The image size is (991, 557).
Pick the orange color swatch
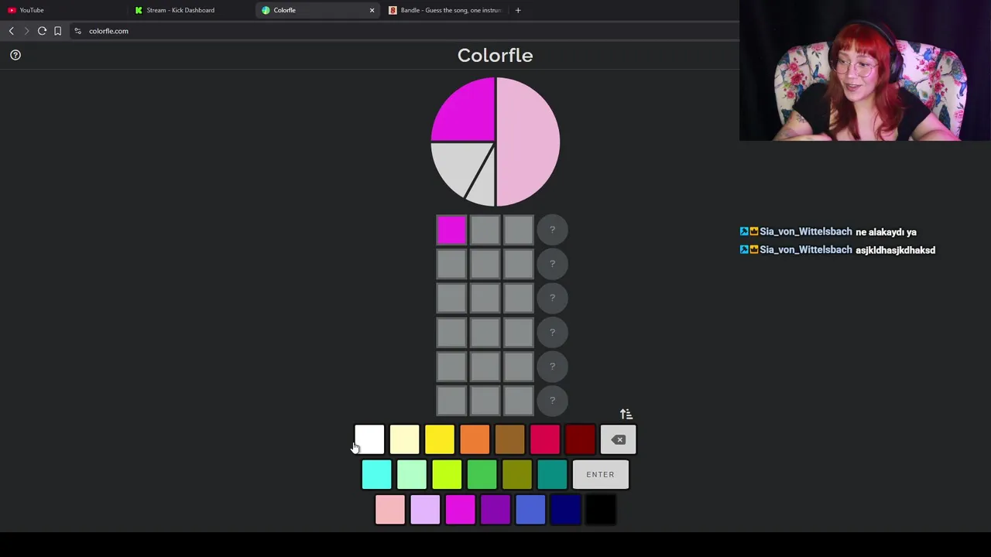[475, 439]
